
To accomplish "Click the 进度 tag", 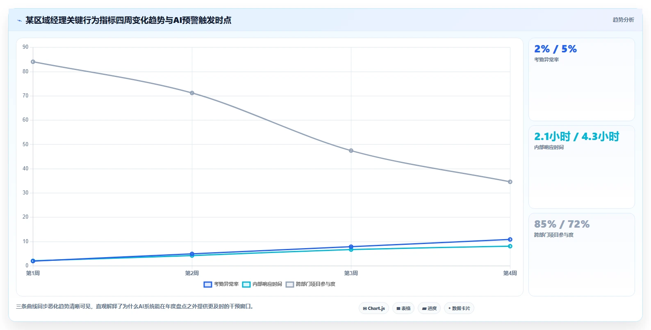I will click(429, 308).
